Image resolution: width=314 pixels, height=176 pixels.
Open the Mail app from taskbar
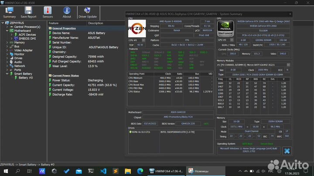[78, 171]
